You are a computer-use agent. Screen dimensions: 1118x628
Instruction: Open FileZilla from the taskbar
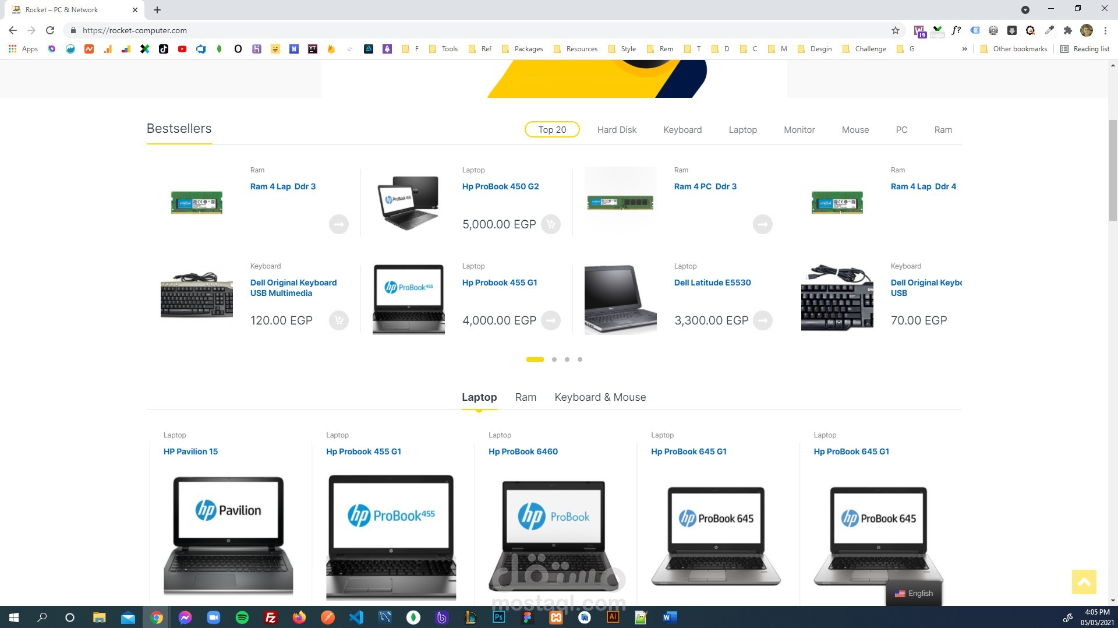[x=271, y=618]
